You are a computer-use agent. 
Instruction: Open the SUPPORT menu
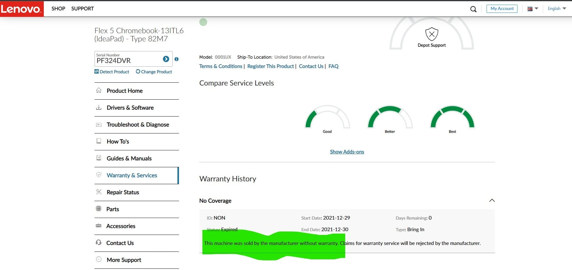click(83, 9)
